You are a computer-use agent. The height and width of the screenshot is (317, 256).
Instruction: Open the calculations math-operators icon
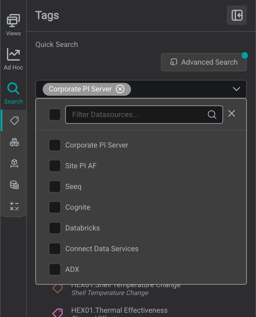(x=14, y=206)
